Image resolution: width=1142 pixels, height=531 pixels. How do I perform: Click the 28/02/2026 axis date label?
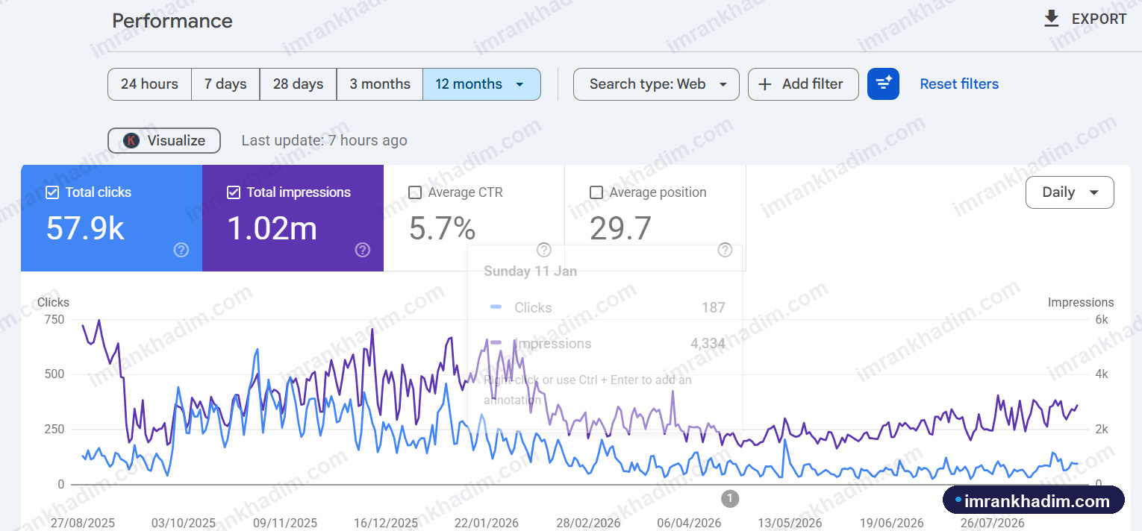pyautogui.click(x=588, y=523)
